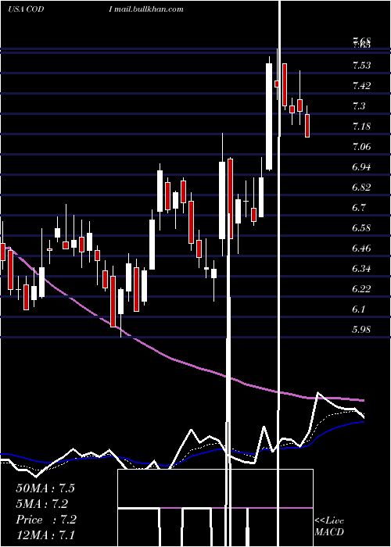
Task: Click the 6.7 price axis label
Action: tap(359, 208)
